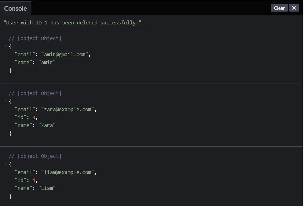This screenshot has height=206, width=304.
Task: Click the id value 4
Action: (x=34, y=180)
